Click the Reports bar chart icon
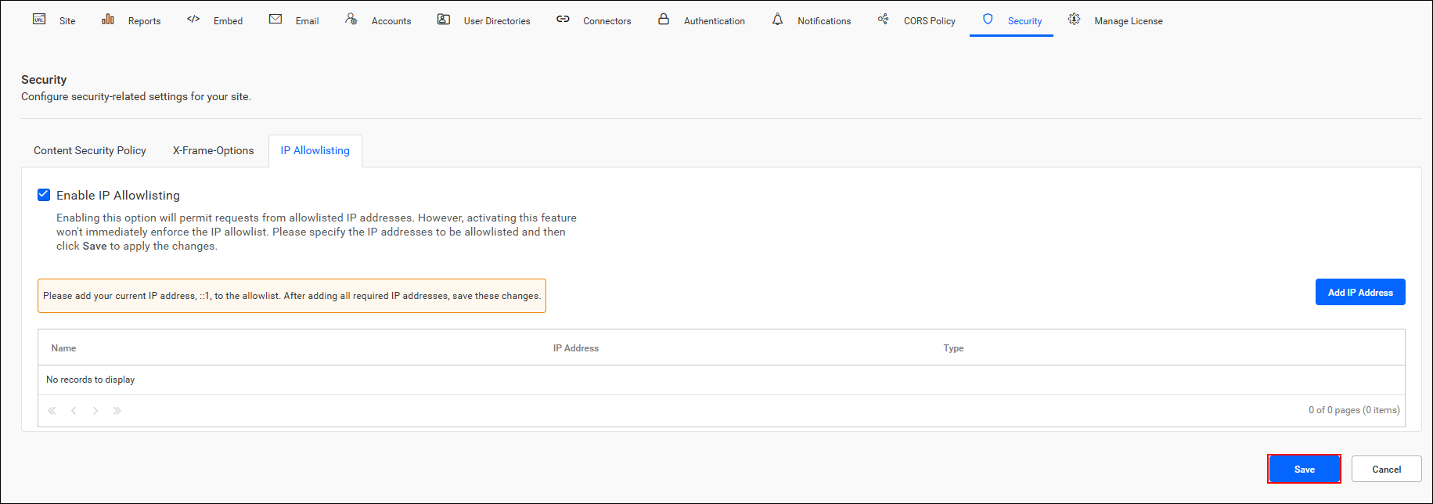Screen dimensions: 1433x504 coord(108,19)
